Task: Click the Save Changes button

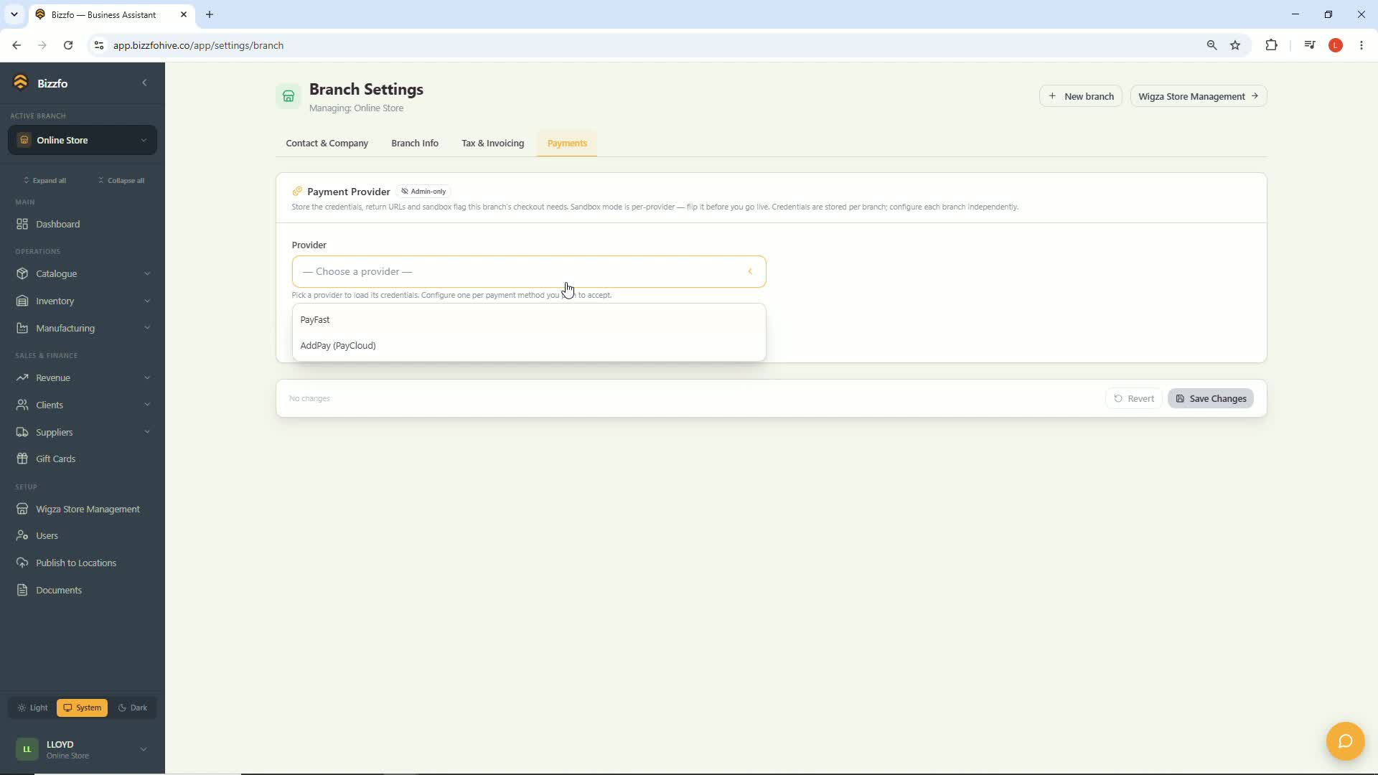Action: click(x=1211, y=398)
